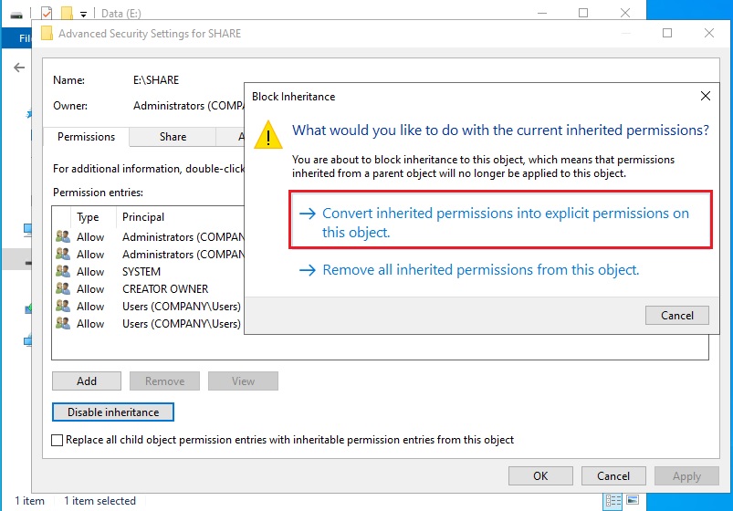This screenshot has width=733, height=511.
Task: Choose Remove all inherited permissions from this object
Action: [x=480, y=270]
